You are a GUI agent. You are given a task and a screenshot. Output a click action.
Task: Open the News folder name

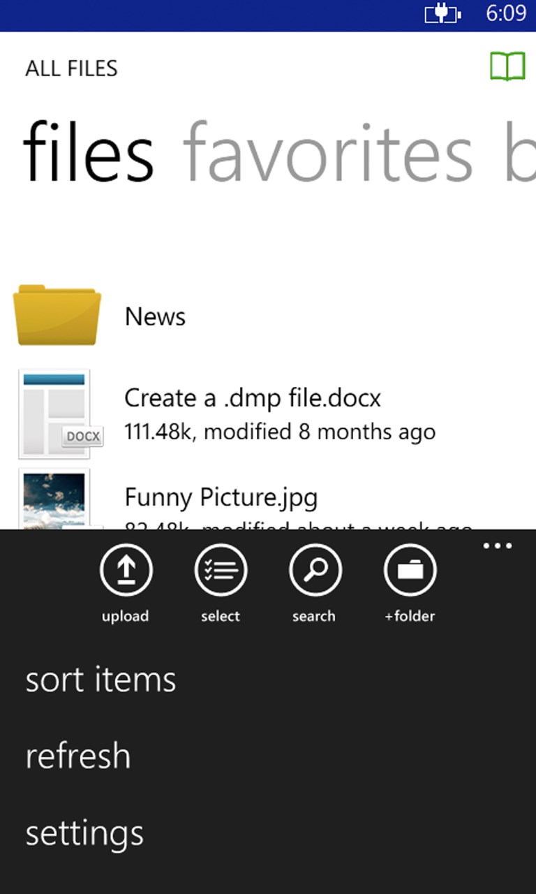(155, 316)
